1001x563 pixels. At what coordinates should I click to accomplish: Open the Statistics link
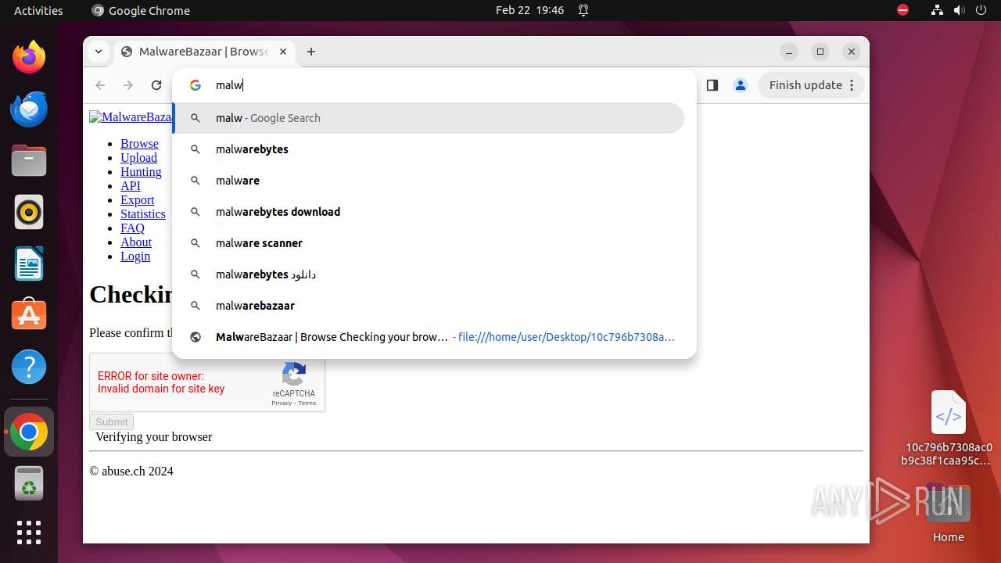(x=143, y=214)
